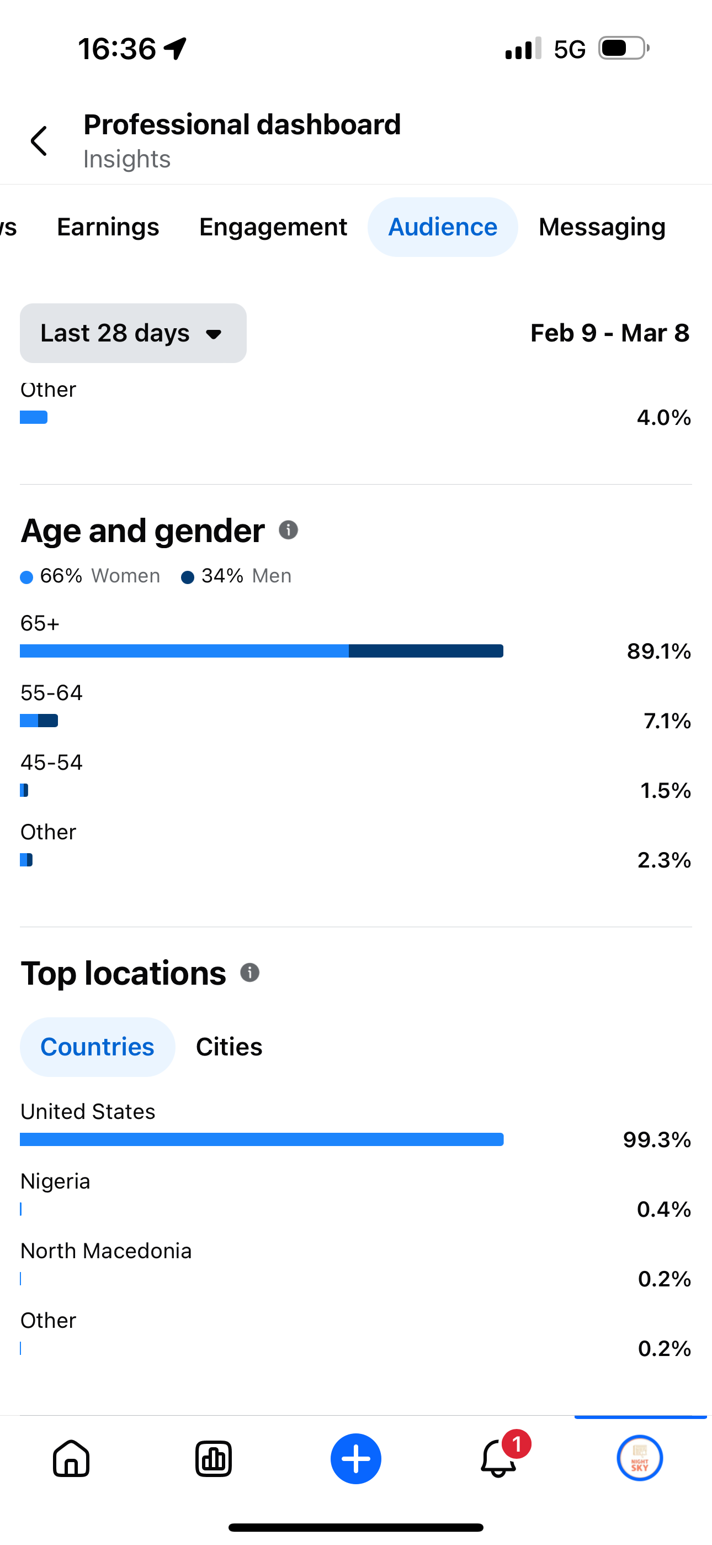Show info for Age and gender

[x=288, y=530]
